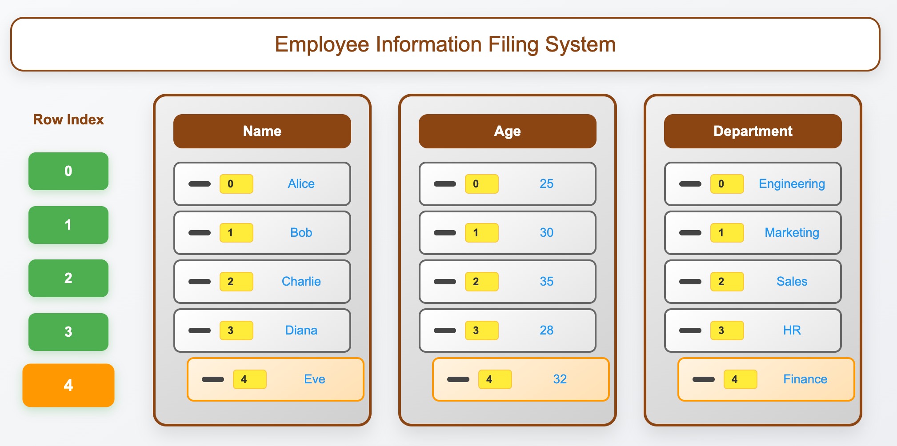Click the green row index 0 button
Viewport: 897px width, 446px height.
[x=68, y=171]
